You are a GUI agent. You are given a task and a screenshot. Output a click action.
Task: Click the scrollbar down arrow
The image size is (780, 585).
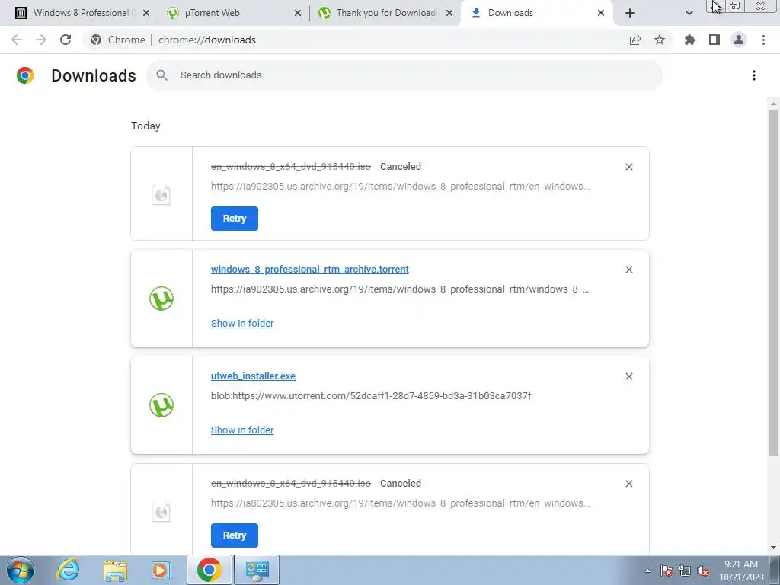(x=773, y=548)
